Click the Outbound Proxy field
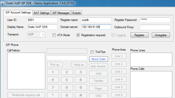 pos(155,27)
